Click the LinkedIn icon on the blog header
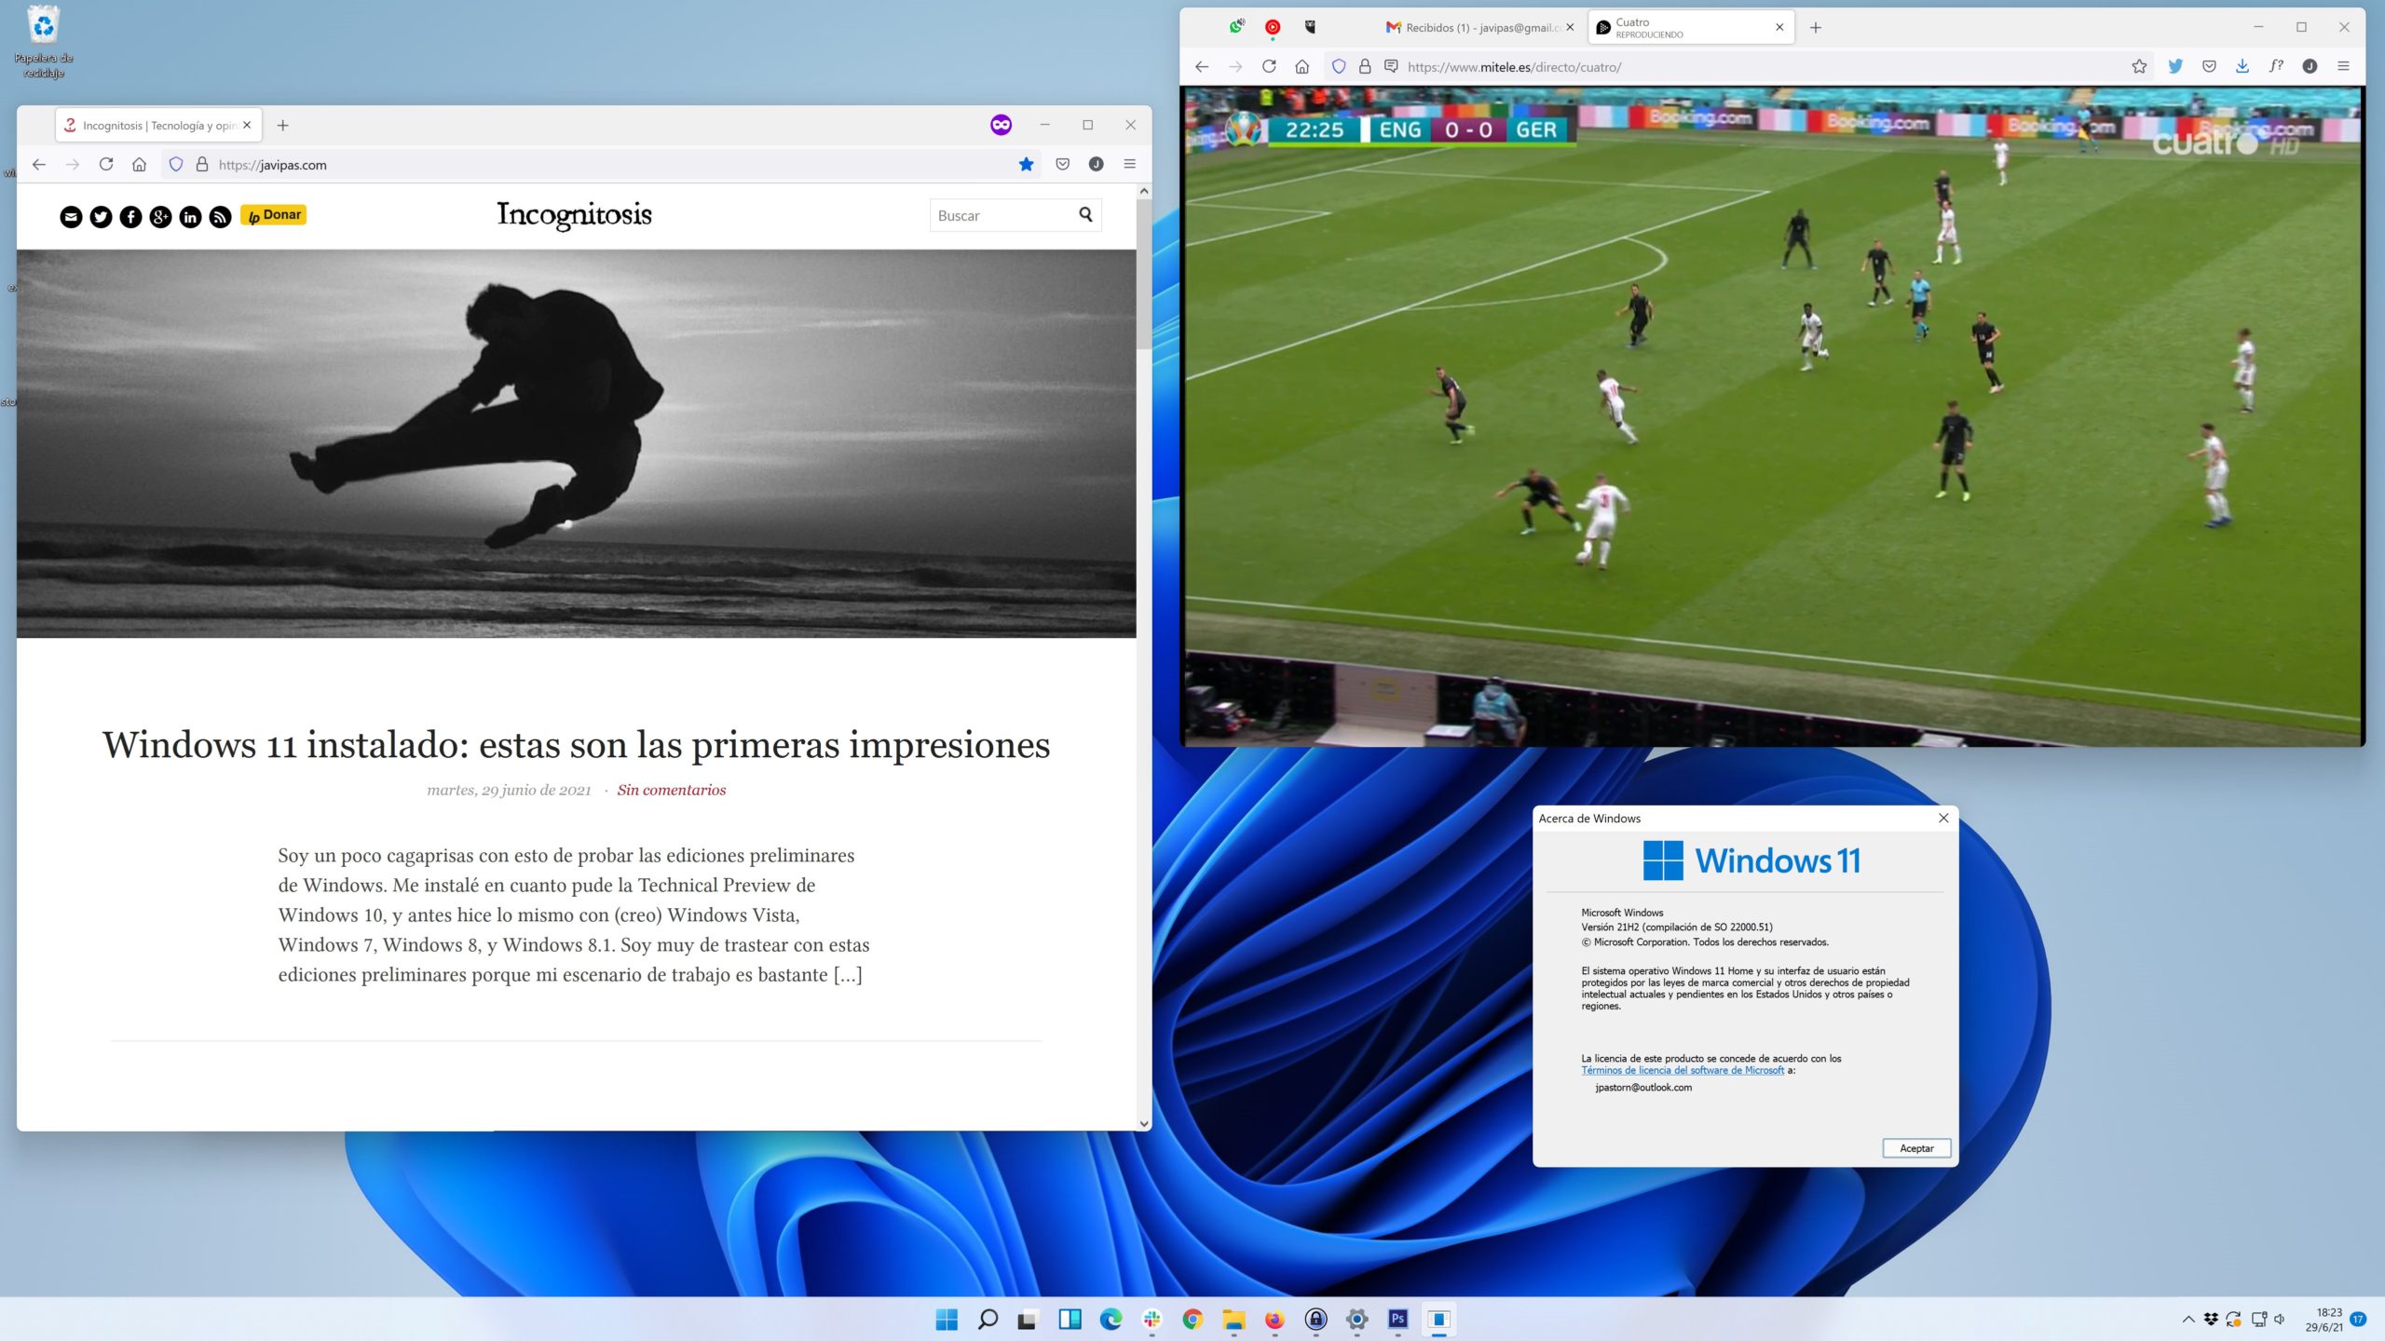 [x=190, y=217]
